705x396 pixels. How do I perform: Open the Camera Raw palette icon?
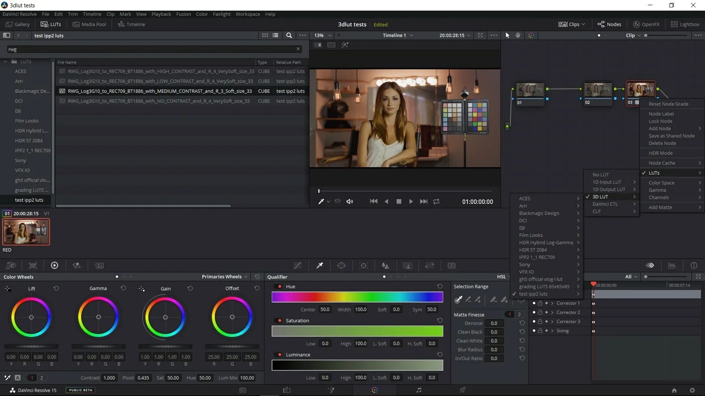coord(11,265)
